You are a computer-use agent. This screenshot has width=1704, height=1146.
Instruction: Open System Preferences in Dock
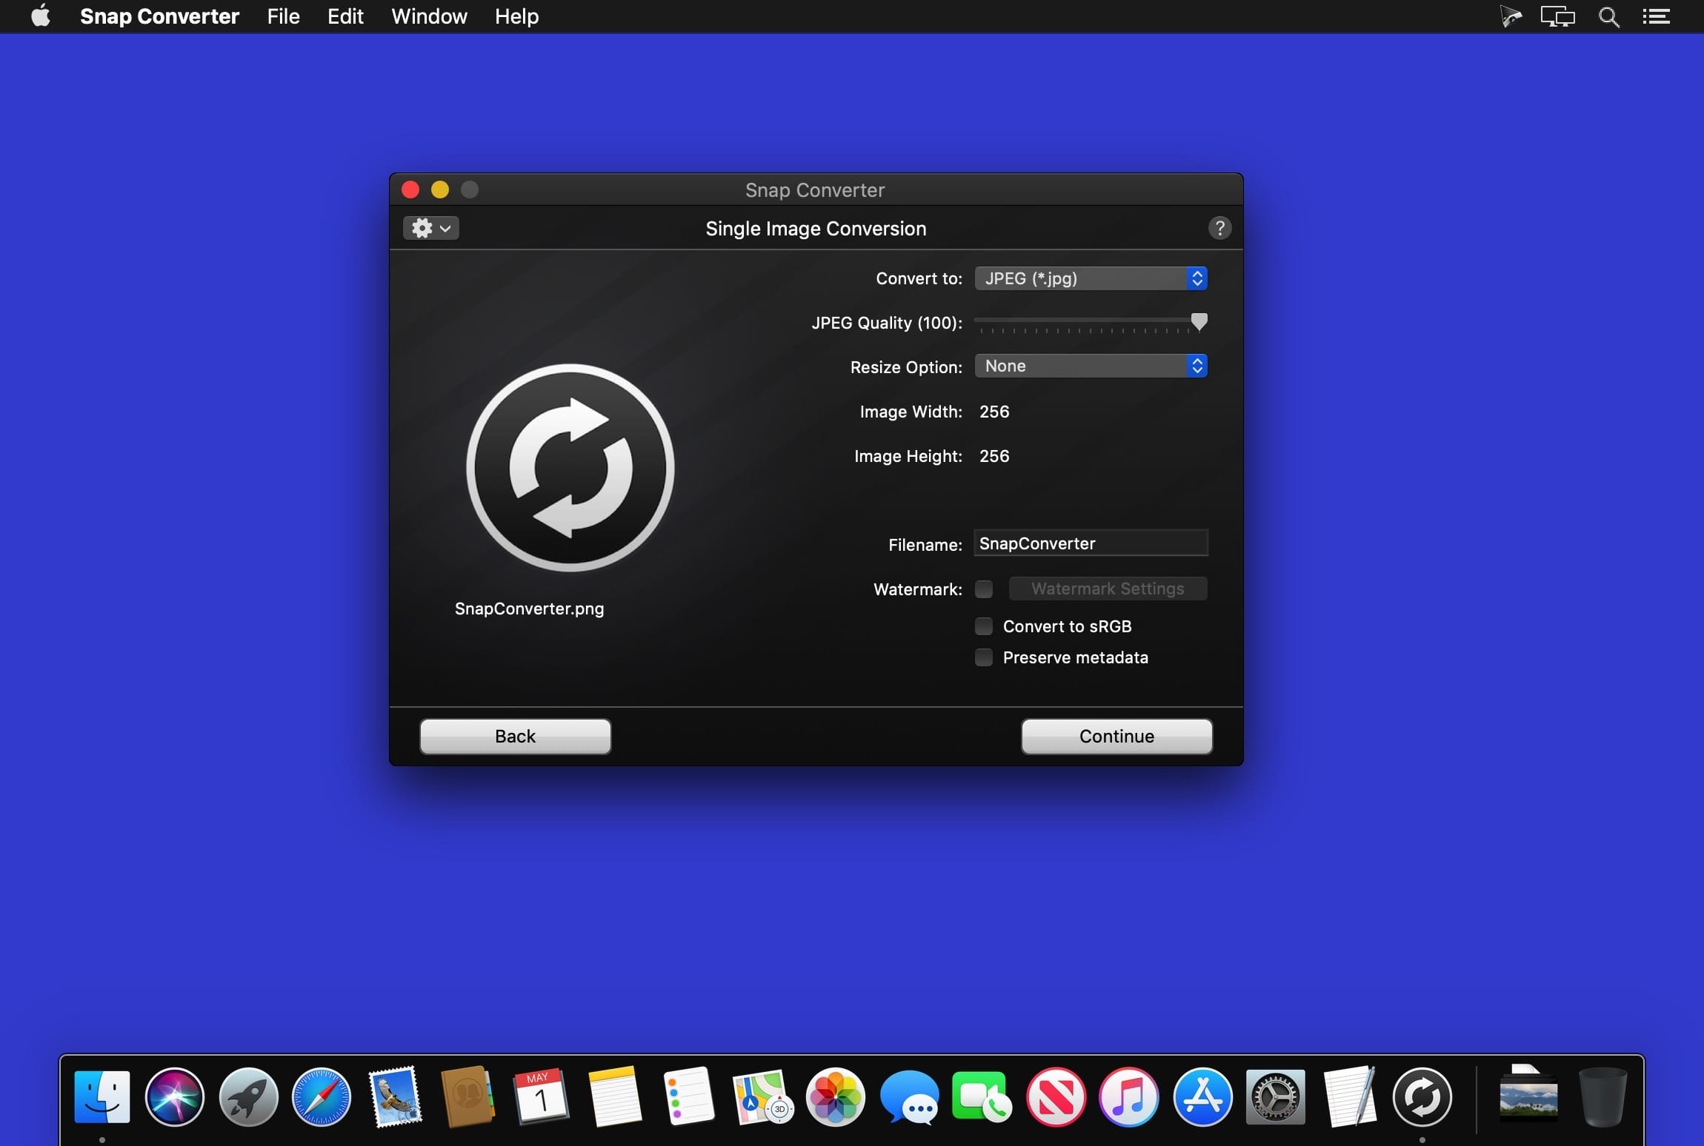point(1276,1097)
